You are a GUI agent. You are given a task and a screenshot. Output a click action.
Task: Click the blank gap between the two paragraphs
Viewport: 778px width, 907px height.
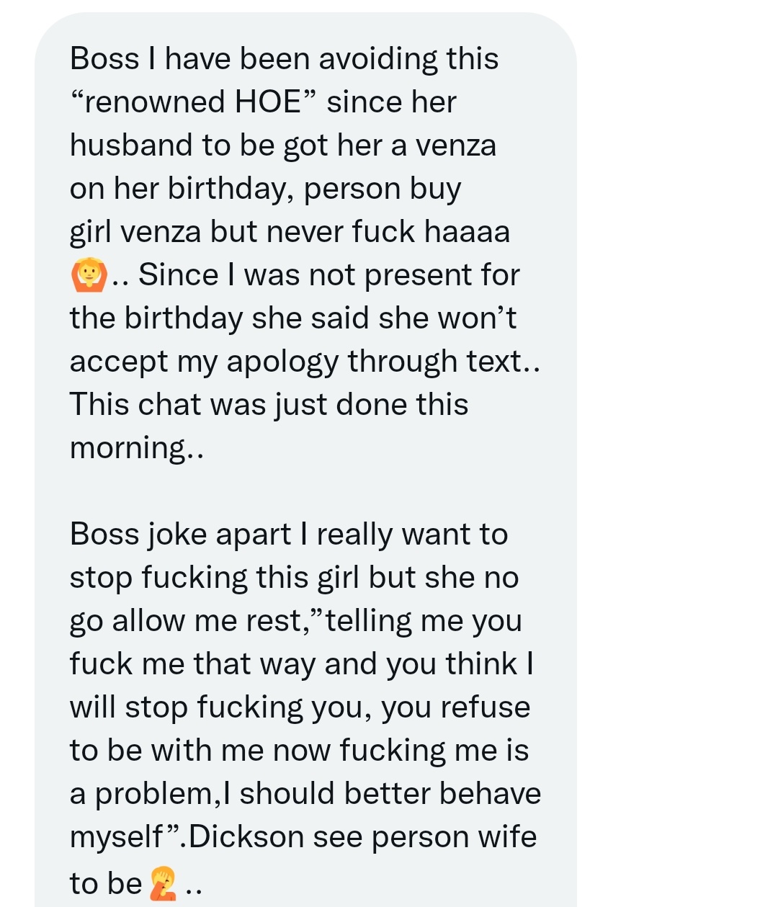click(305, 491)
